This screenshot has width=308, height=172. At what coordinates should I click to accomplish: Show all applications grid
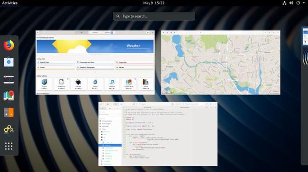[9, 146]
